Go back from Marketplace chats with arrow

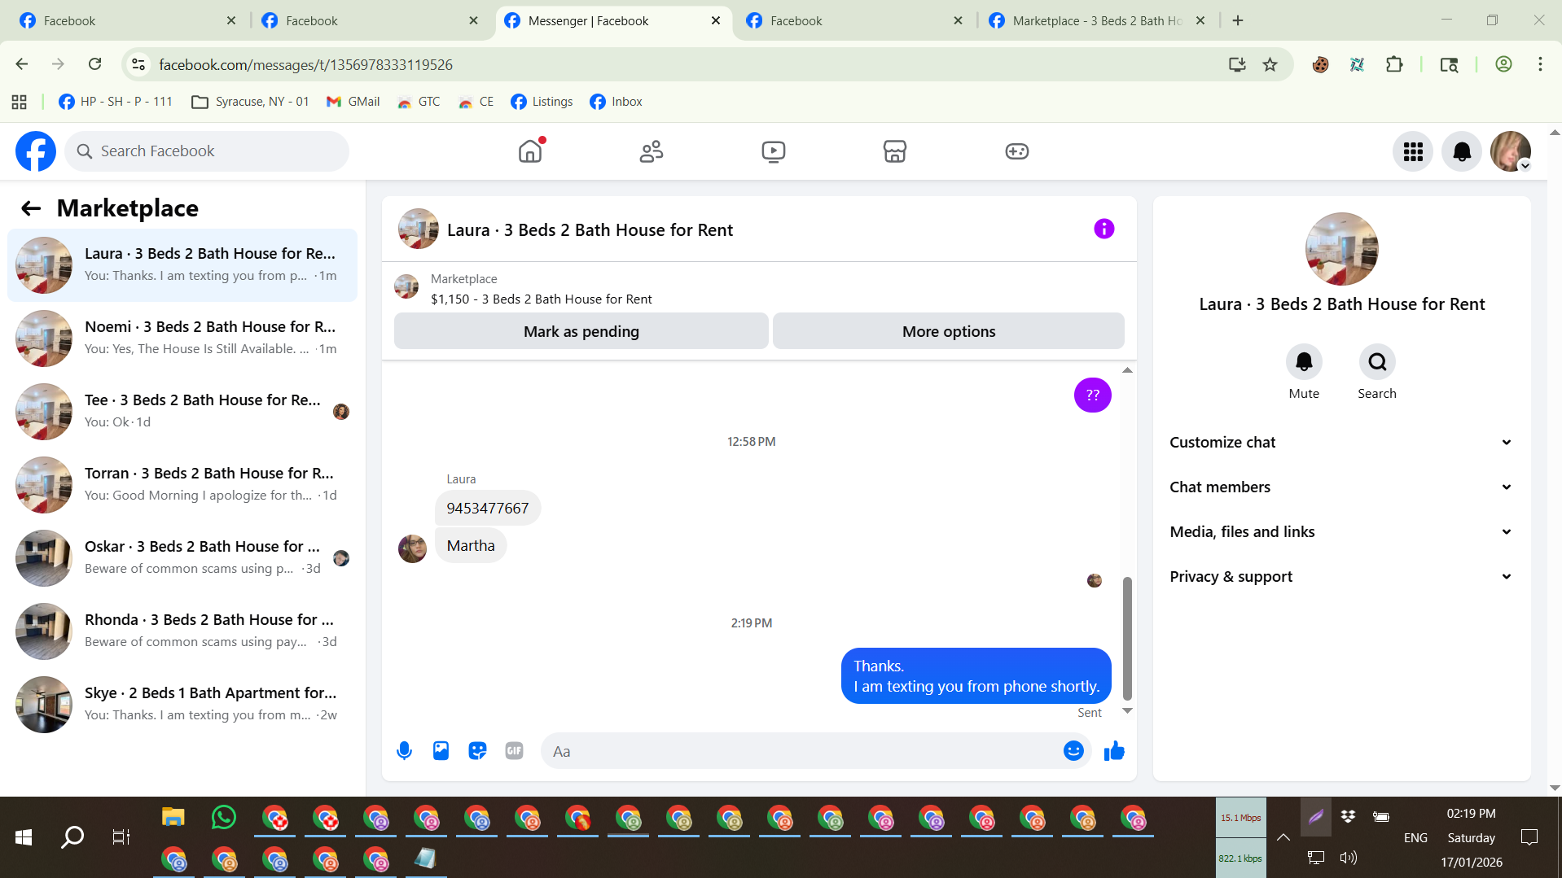31,208
